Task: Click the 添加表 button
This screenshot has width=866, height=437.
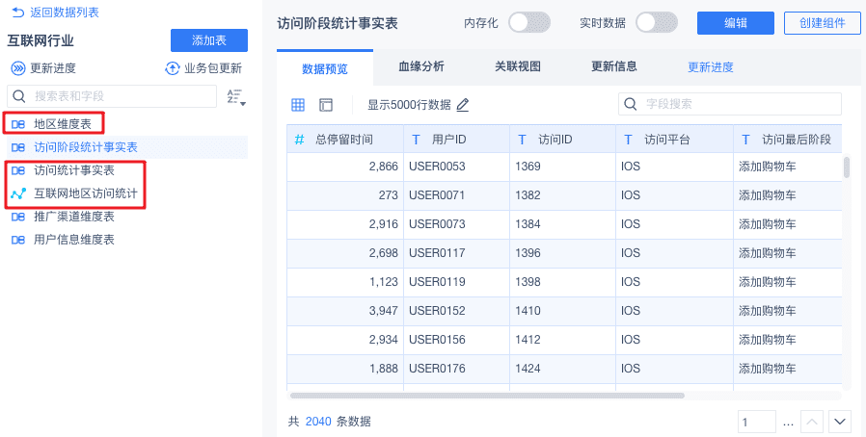Action: [x=209, y=40]
